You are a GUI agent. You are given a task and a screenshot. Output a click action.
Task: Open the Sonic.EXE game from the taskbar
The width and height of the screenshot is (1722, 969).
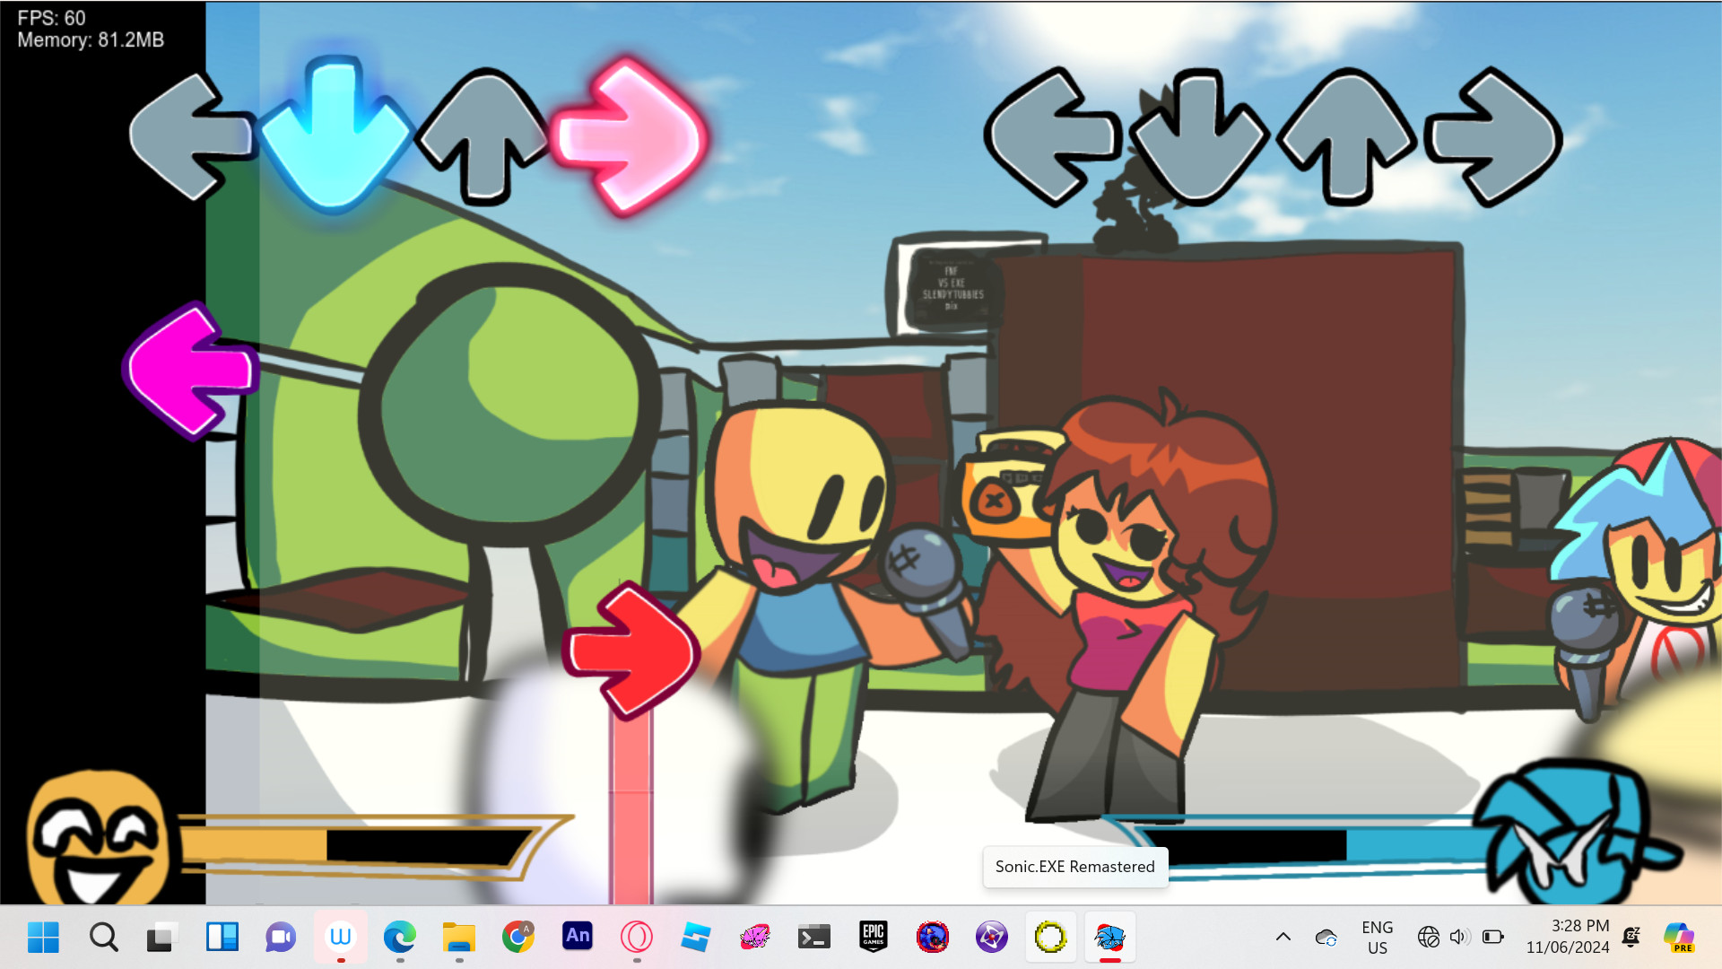[1109, 937]
